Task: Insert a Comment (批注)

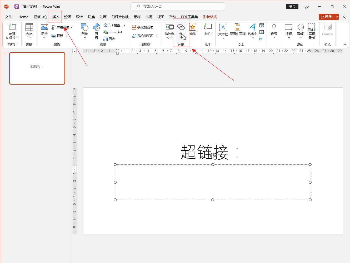Action: (x=208, y=30)
